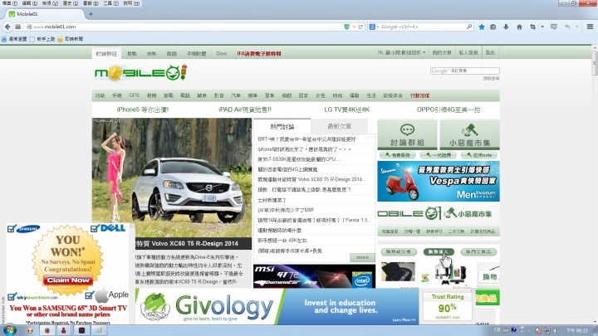The height and width of the screenshot is (336, 598).
Task: Click the green swap arrows icon between products
Action: click(425, 278)
